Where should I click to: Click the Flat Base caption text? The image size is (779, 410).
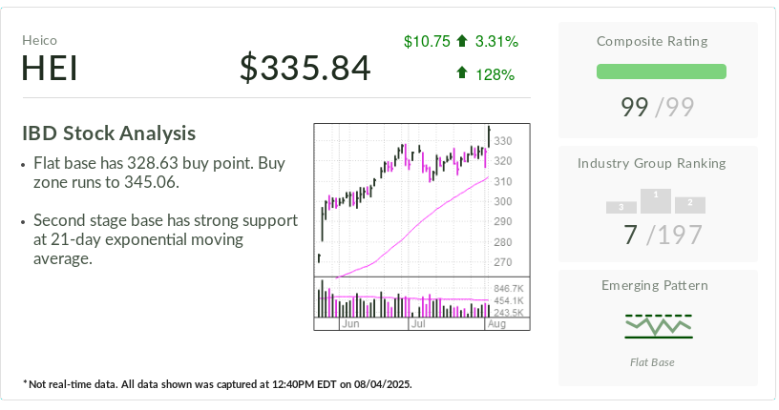coord(654,362)
